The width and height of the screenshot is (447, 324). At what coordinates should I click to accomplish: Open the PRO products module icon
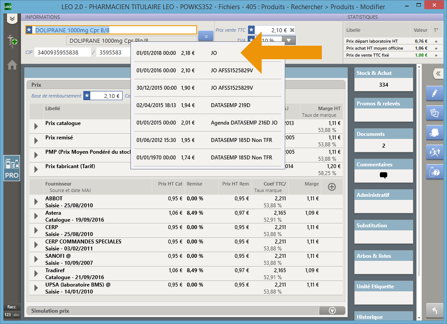coord(12,168)
